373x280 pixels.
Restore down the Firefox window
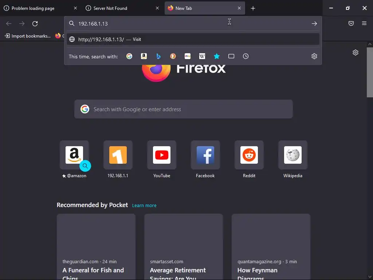348,8
